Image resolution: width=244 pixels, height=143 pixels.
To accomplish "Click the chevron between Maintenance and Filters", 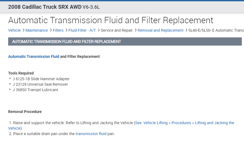I will pos(50,30).
